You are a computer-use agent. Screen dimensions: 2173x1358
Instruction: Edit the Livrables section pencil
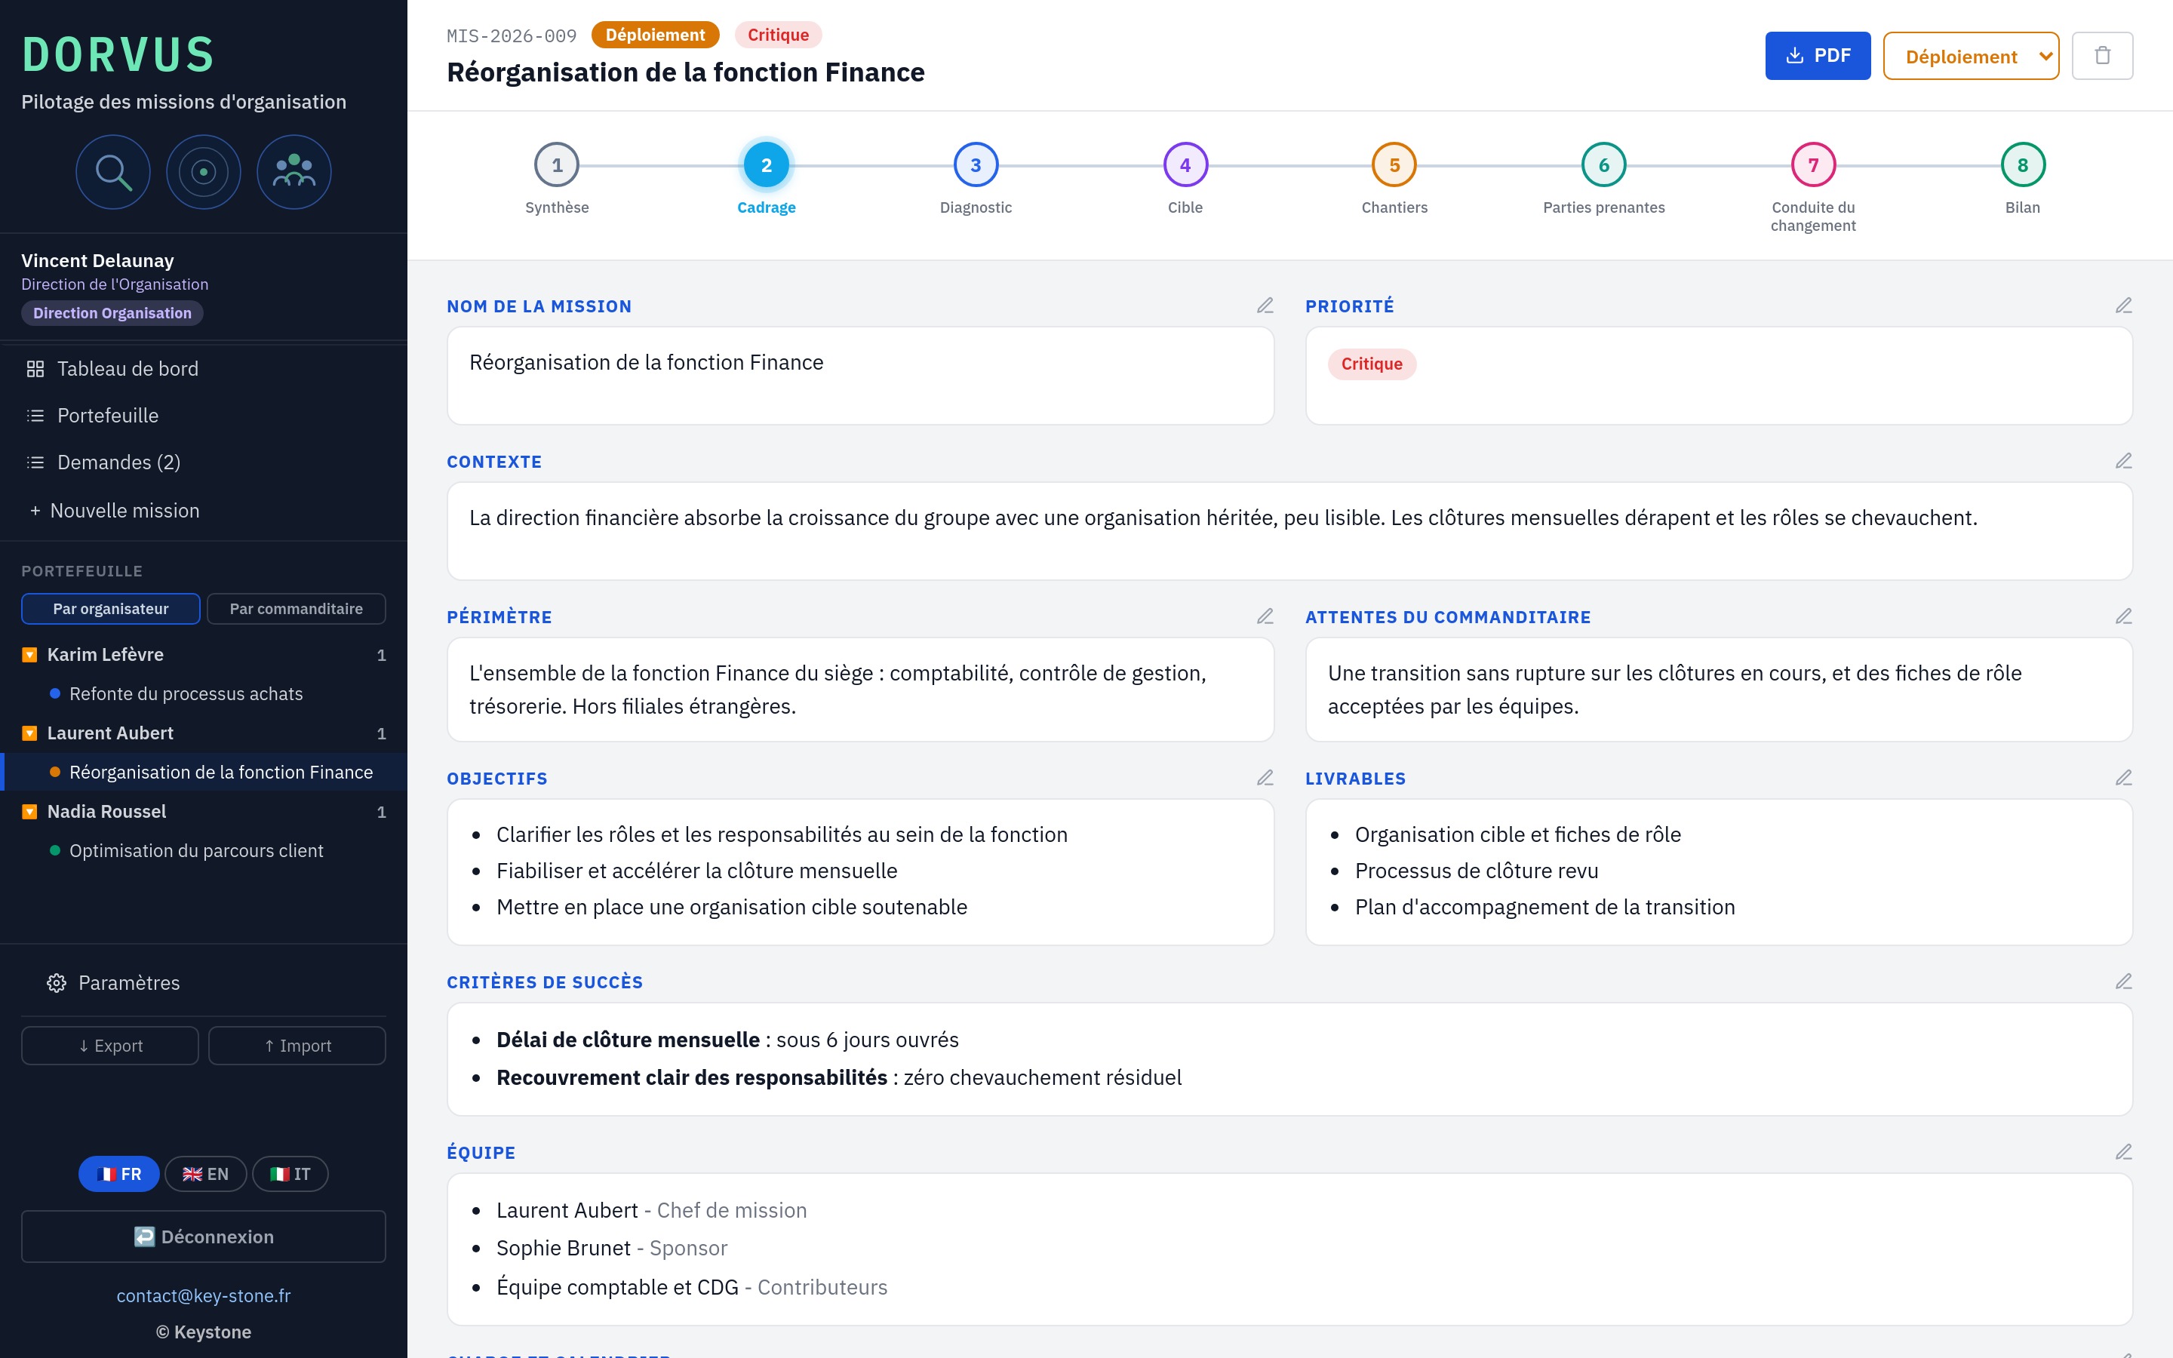pos(2124,778)
